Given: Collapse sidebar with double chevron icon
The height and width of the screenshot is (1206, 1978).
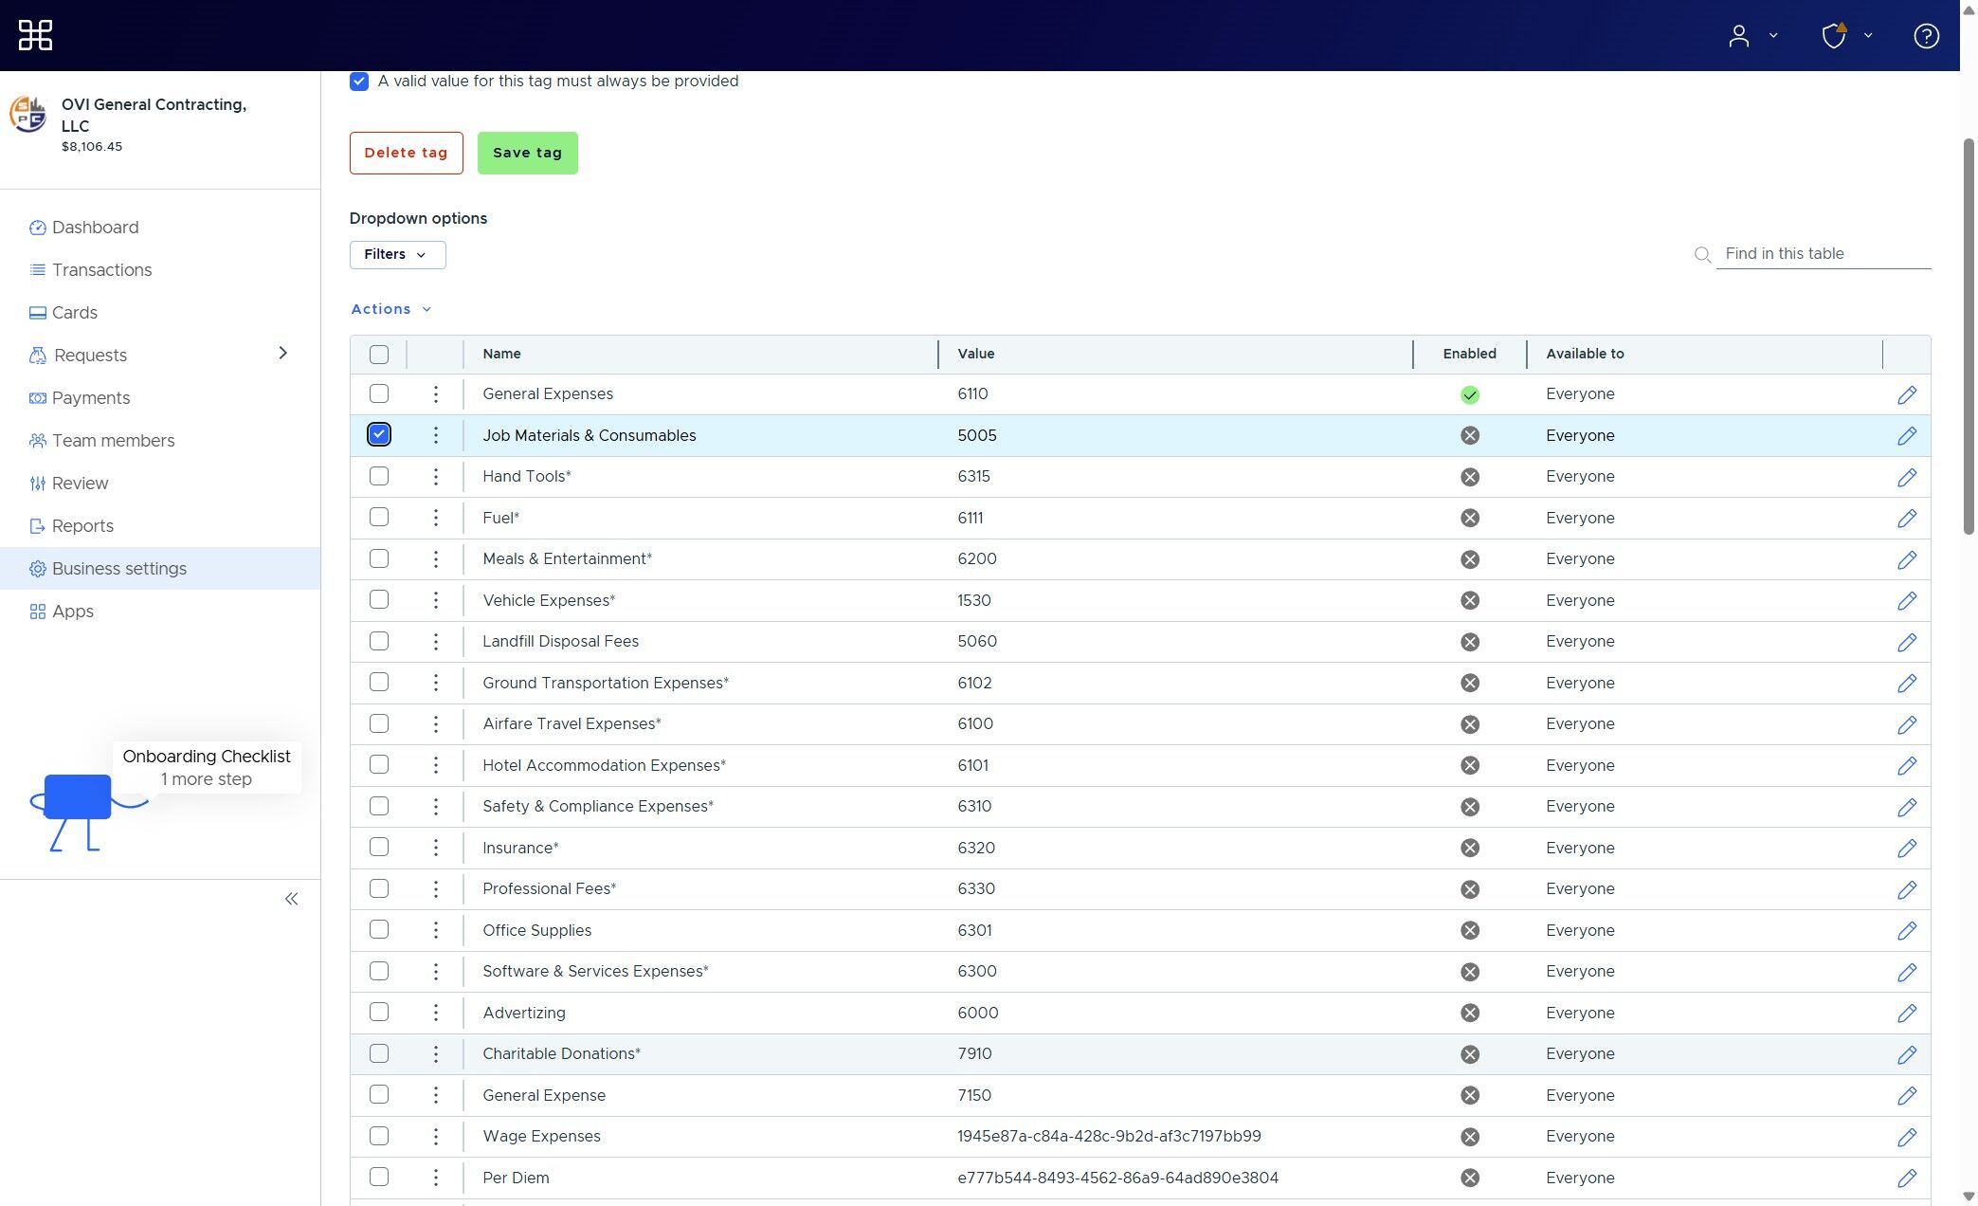Looking at the screenshot, I should pyautogui.click(x=291, y=899).
